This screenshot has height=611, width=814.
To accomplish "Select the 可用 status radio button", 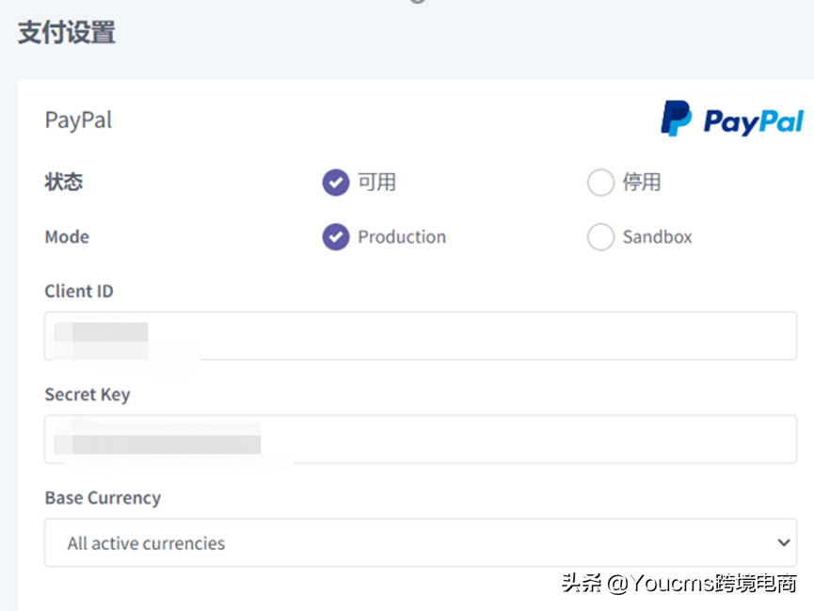I will tap(336, 183).
